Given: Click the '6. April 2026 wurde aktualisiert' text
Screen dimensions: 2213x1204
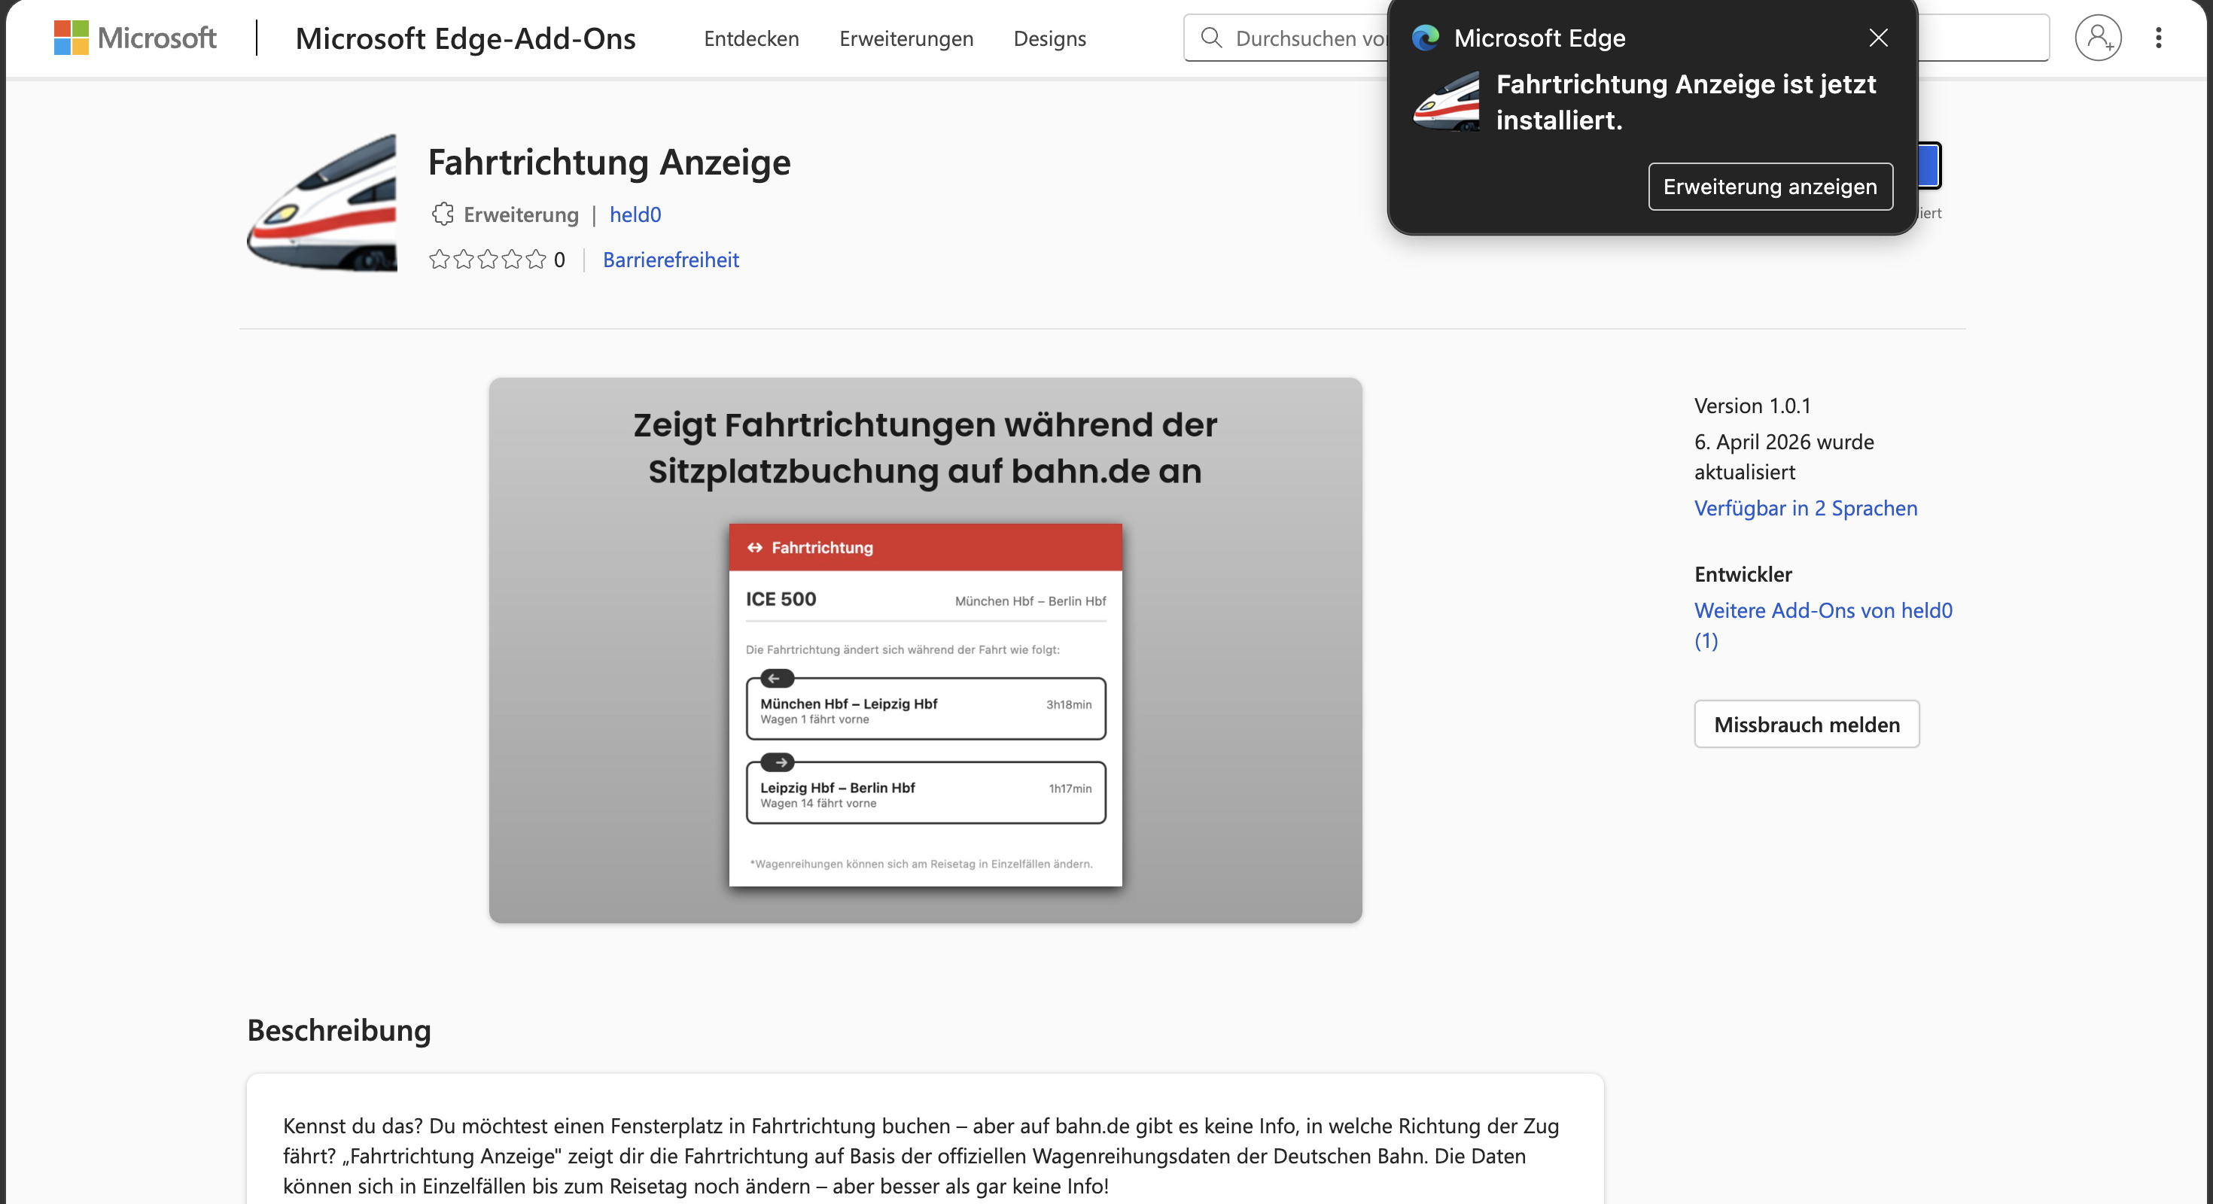Looking at the screenshot, I should (1783, 456).
